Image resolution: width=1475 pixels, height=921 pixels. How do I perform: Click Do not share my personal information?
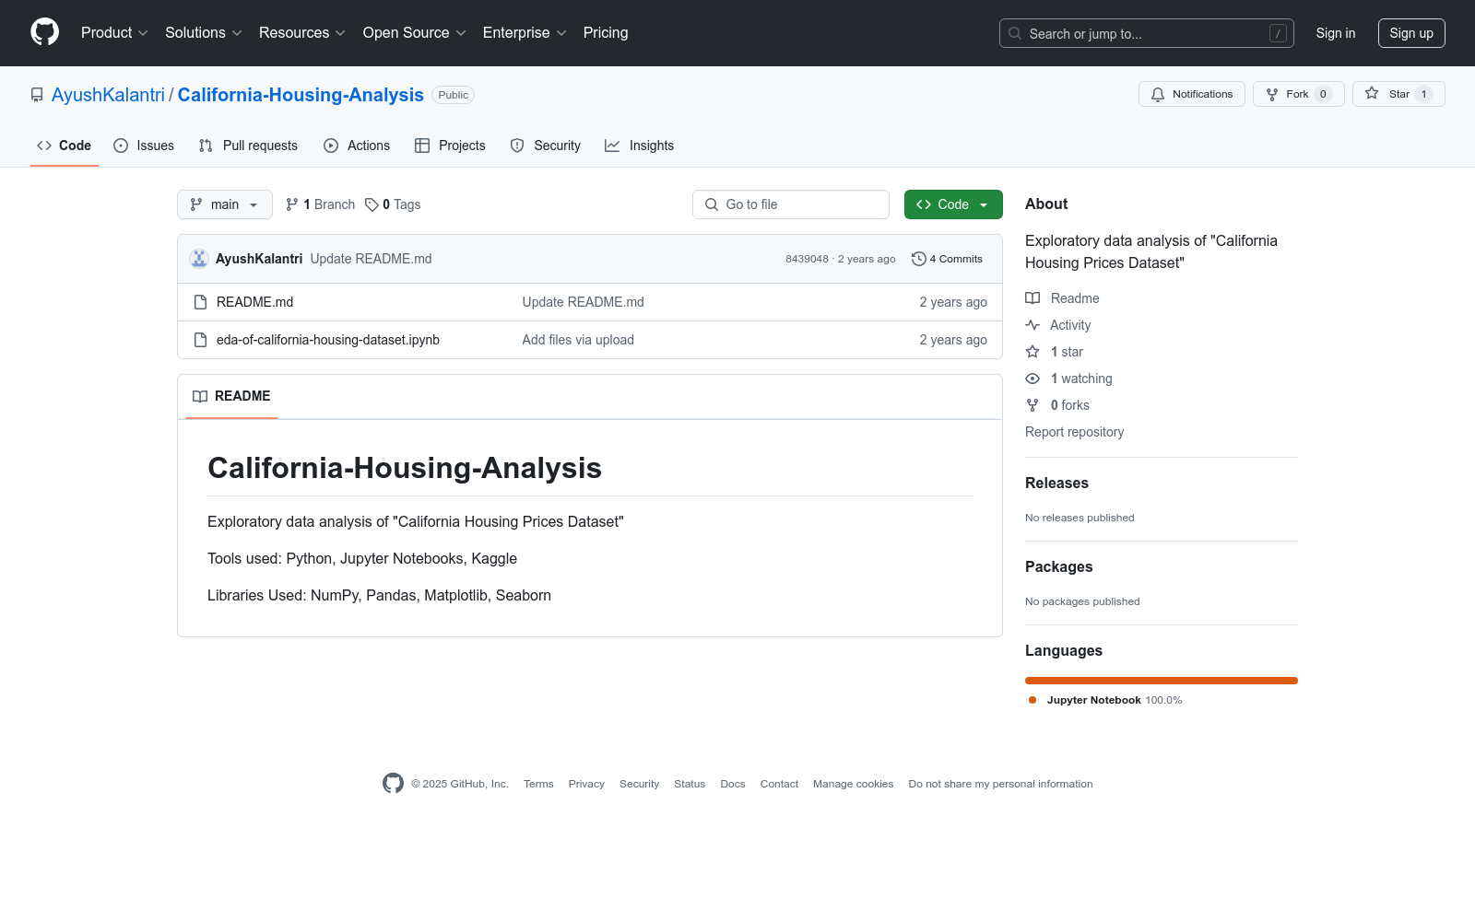tap(1000, 784)
